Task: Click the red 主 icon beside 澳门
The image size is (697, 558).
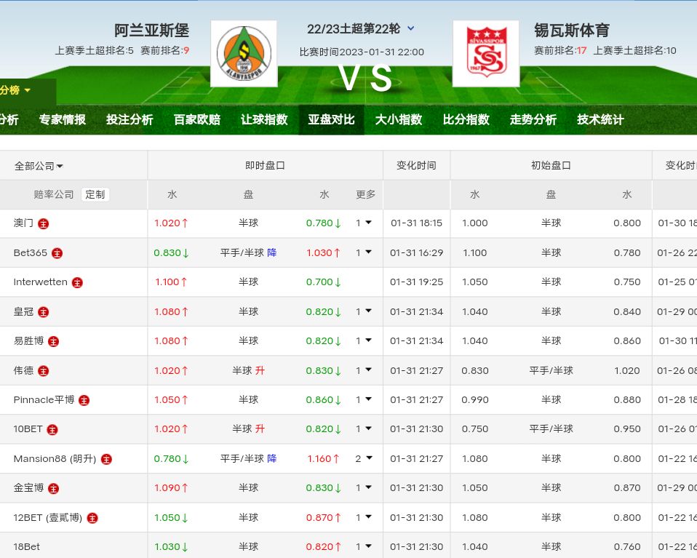Action: coord(44,223)
